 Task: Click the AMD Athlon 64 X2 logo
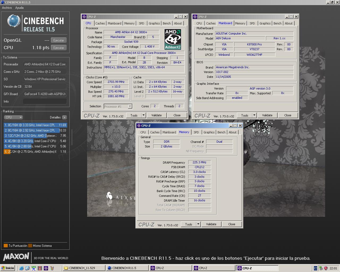point(173,40)
